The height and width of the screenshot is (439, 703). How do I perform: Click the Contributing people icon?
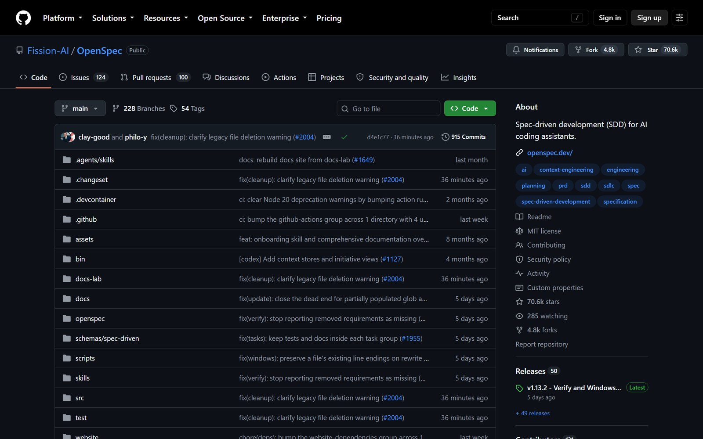point(519,245)
